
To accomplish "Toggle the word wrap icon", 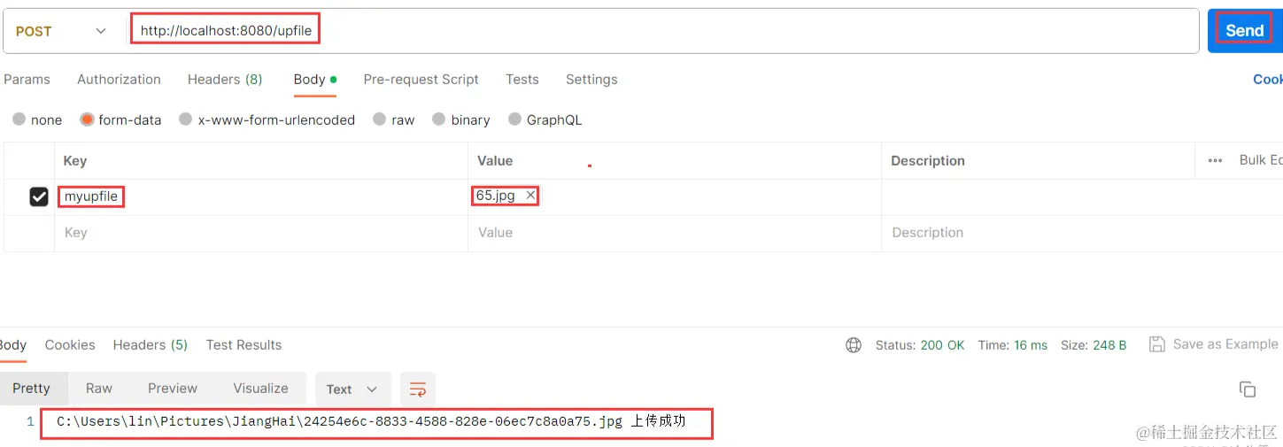I will click(418, 389).
